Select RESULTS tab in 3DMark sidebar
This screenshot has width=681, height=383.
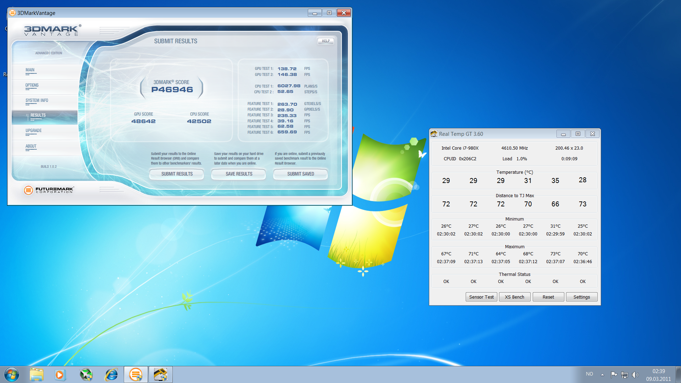point(45,117)
